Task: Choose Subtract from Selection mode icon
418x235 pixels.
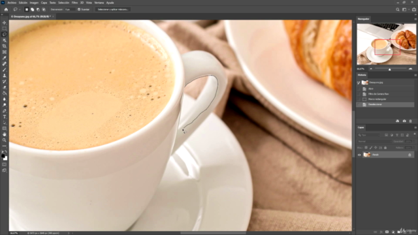Action: (38, 9)
